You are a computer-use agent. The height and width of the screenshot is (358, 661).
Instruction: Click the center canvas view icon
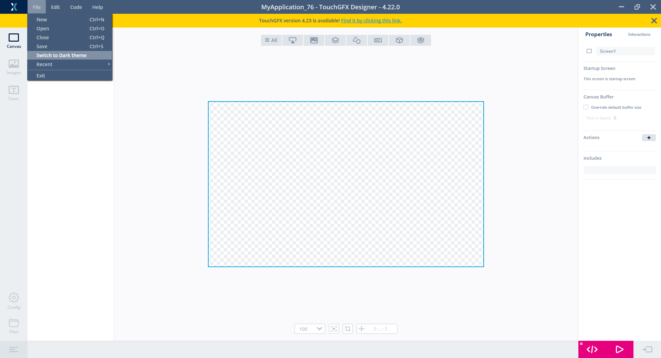click(334, 329)
